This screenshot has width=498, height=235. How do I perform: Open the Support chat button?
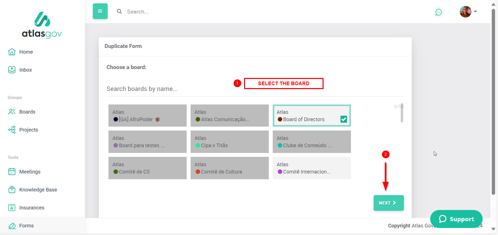coord(456,219)
